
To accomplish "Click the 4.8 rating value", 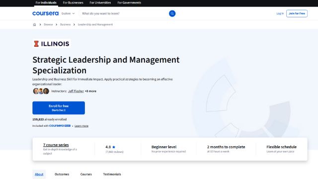I will tap(108, 147).
